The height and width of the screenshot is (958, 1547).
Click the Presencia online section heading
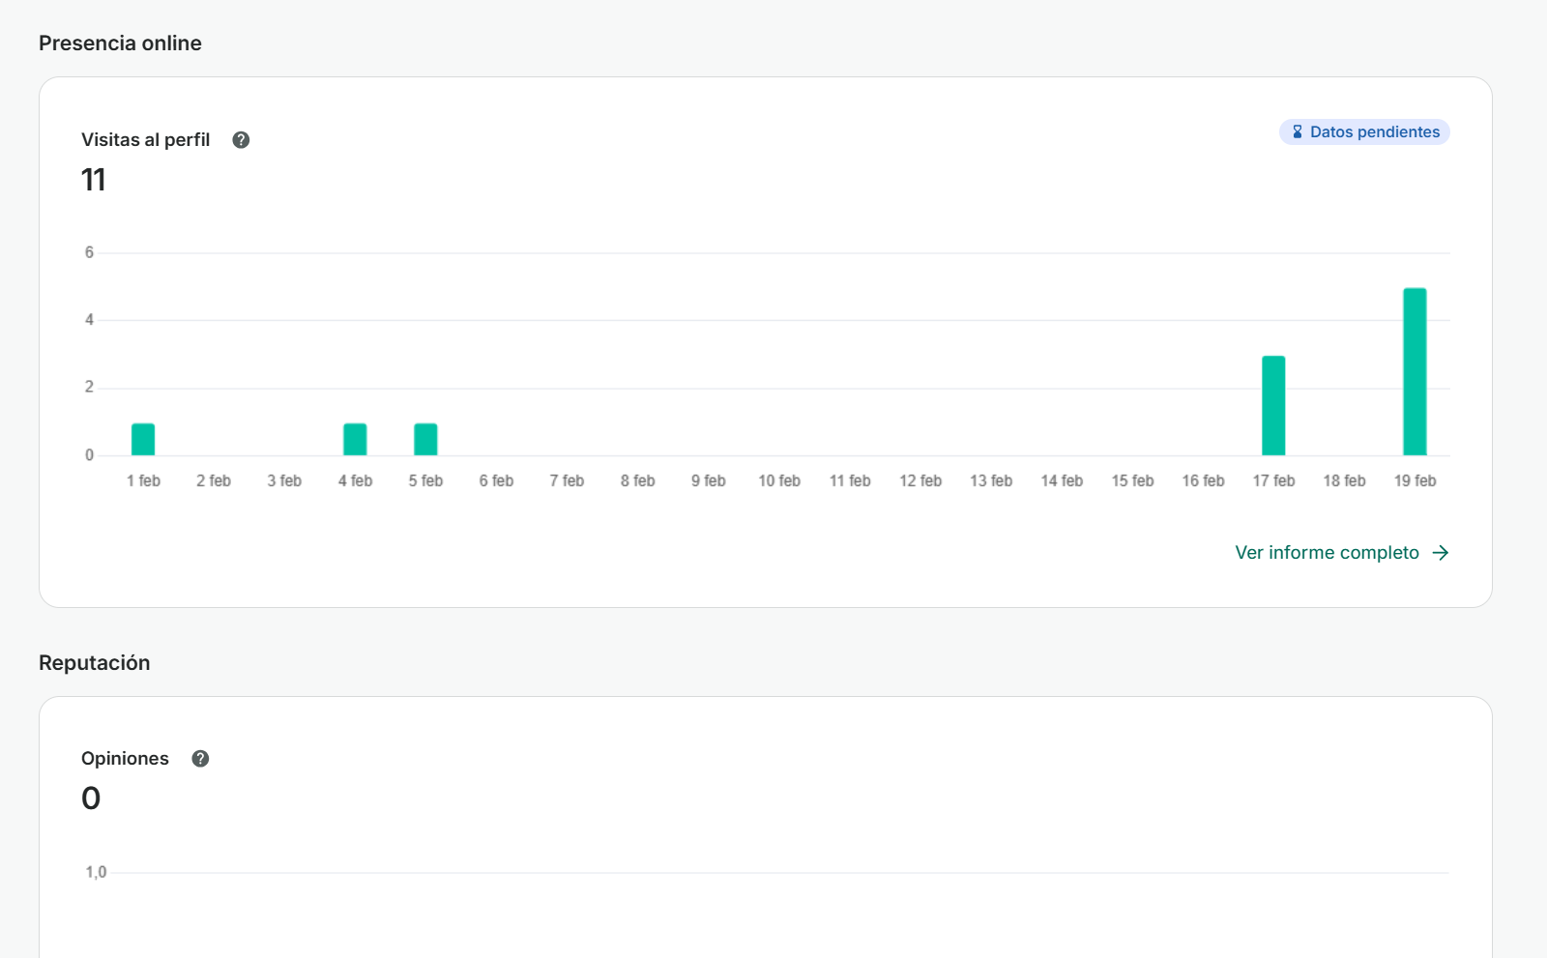(120, 44)
